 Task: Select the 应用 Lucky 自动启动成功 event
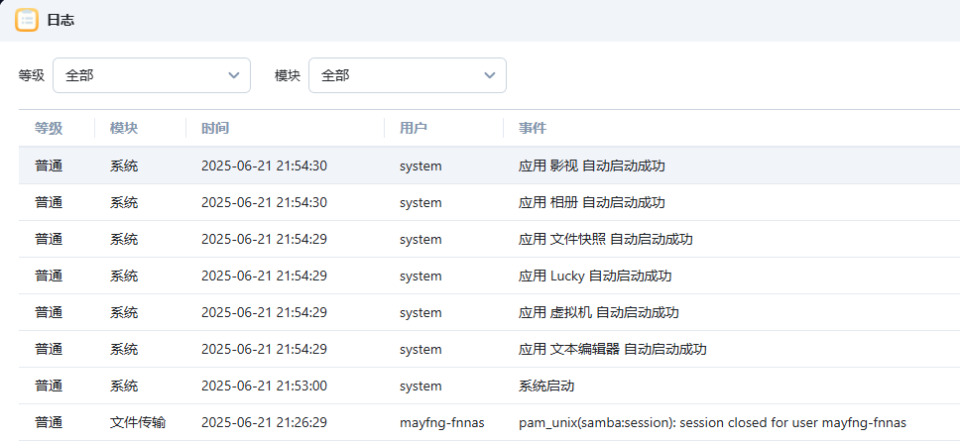click(594, 276)
